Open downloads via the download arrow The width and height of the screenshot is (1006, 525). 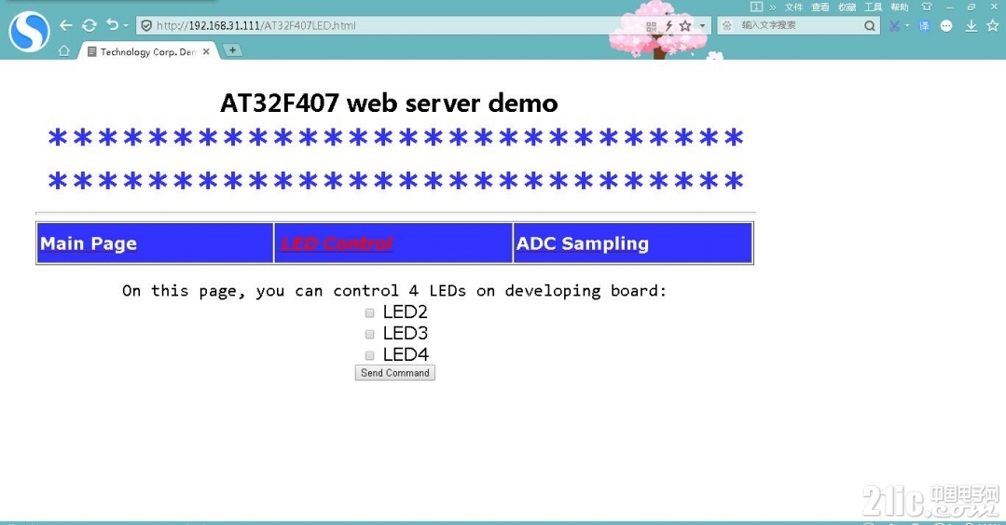[972, 26]
